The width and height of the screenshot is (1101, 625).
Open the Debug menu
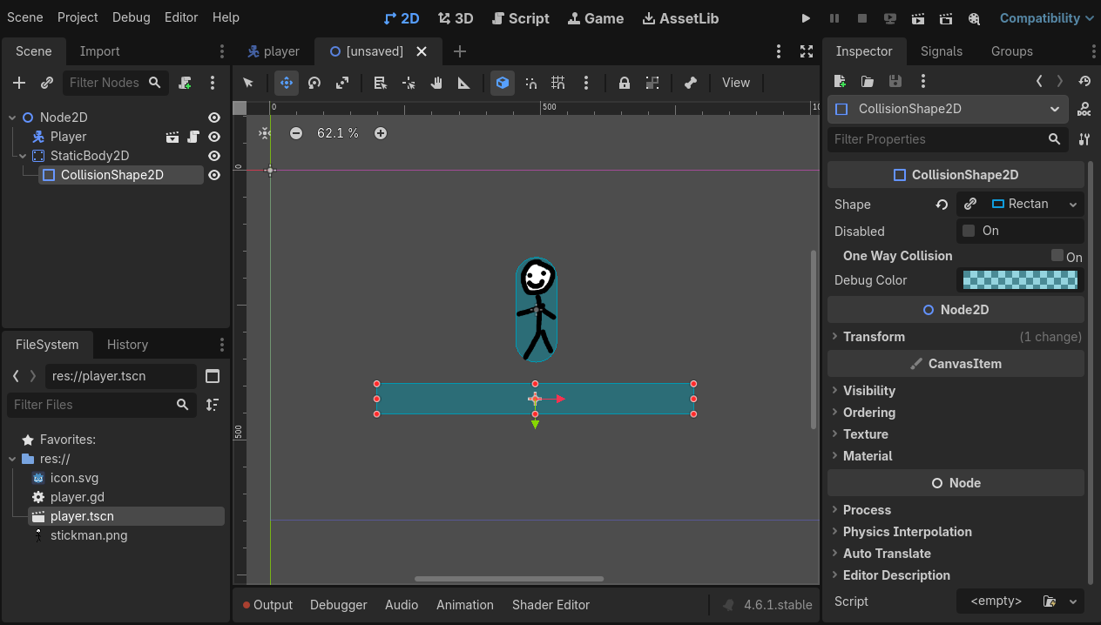coord(131,17)
